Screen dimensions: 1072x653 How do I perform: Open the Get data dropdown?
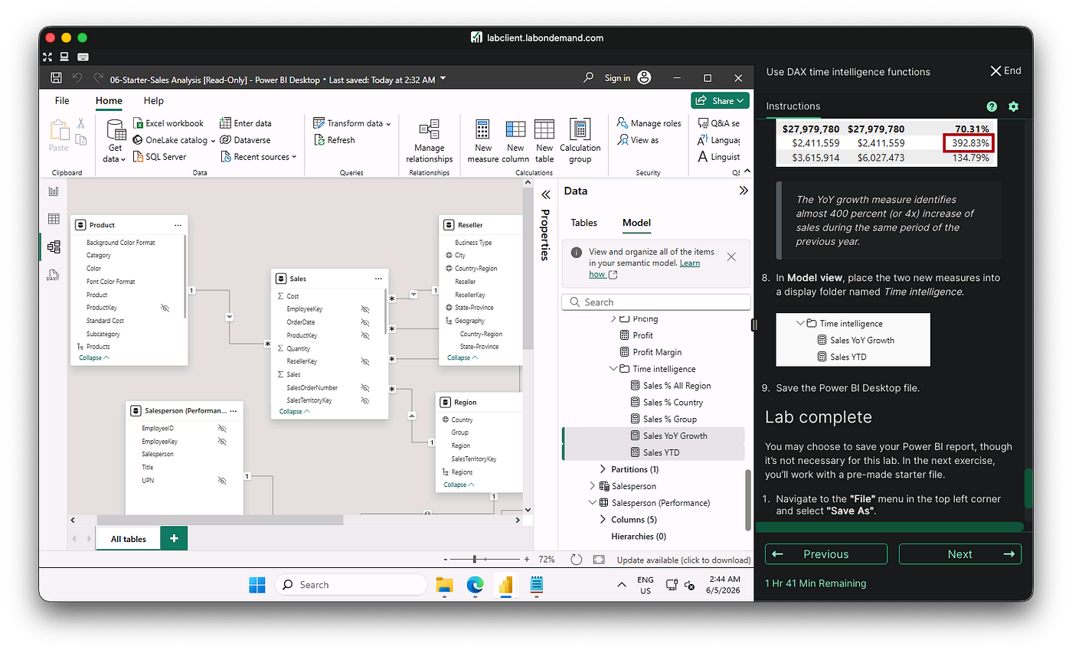[x=115, y=141]
